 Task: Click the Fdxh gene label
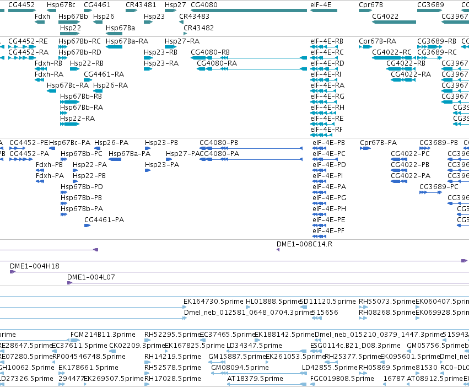point(42,16)
